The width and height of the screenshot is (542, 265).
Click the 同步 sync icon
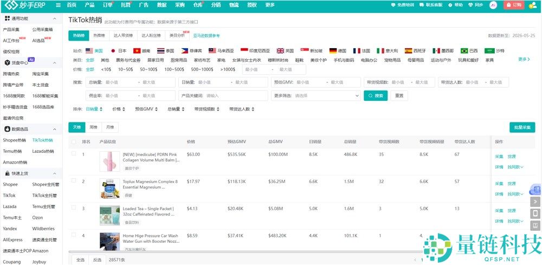pyautogui.click(x=470, y=5)
